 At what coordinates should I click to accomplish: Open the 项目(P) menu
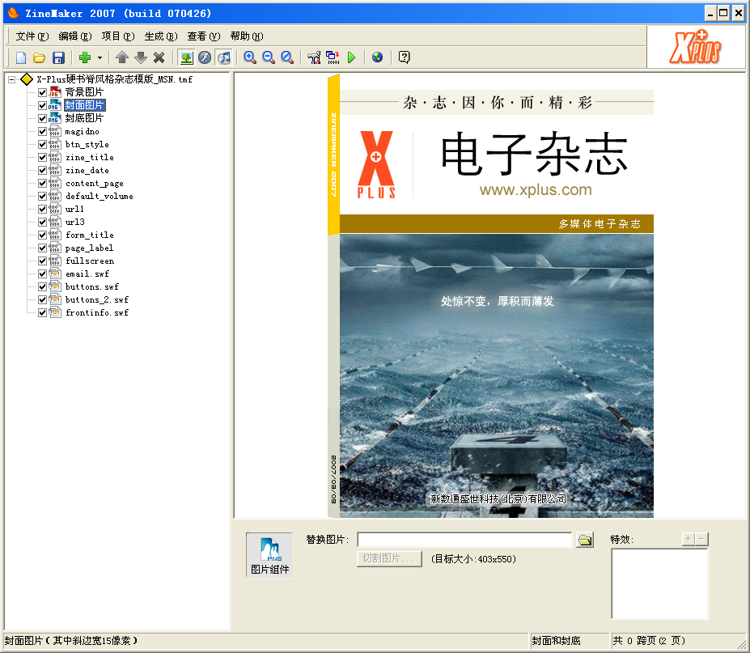point(117,36)
